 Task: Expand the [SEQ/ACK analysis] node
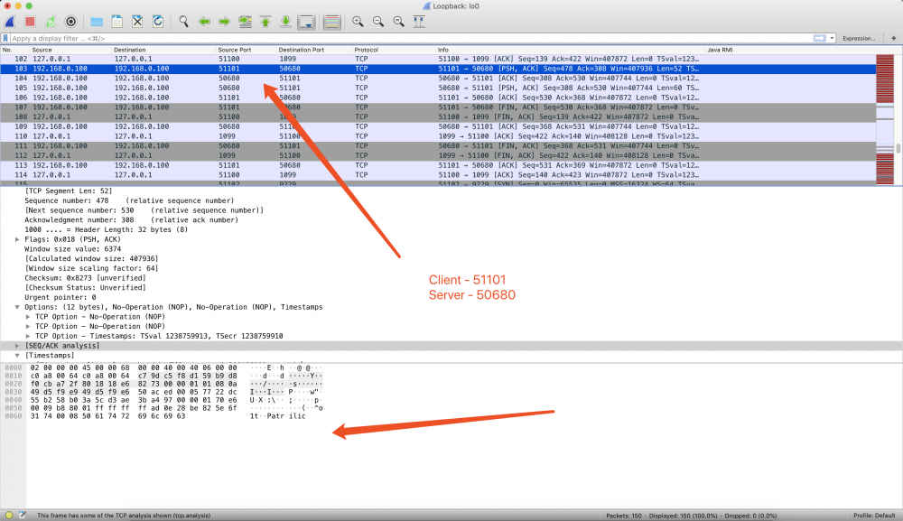17,346
